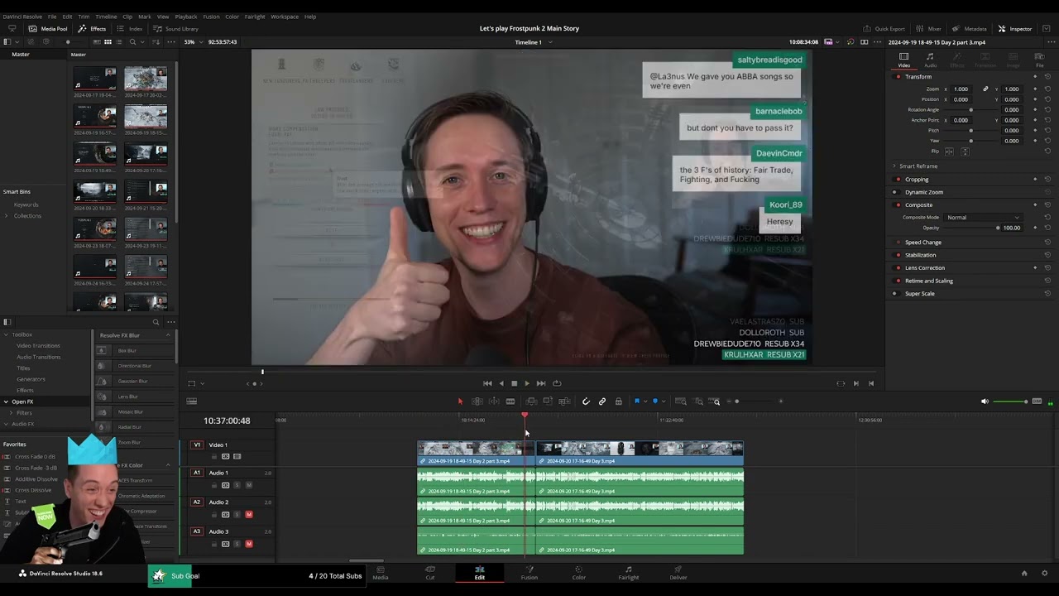Open the Workspace menu
This screenshot has height=596, width=1059.
[x=285, y=17]
